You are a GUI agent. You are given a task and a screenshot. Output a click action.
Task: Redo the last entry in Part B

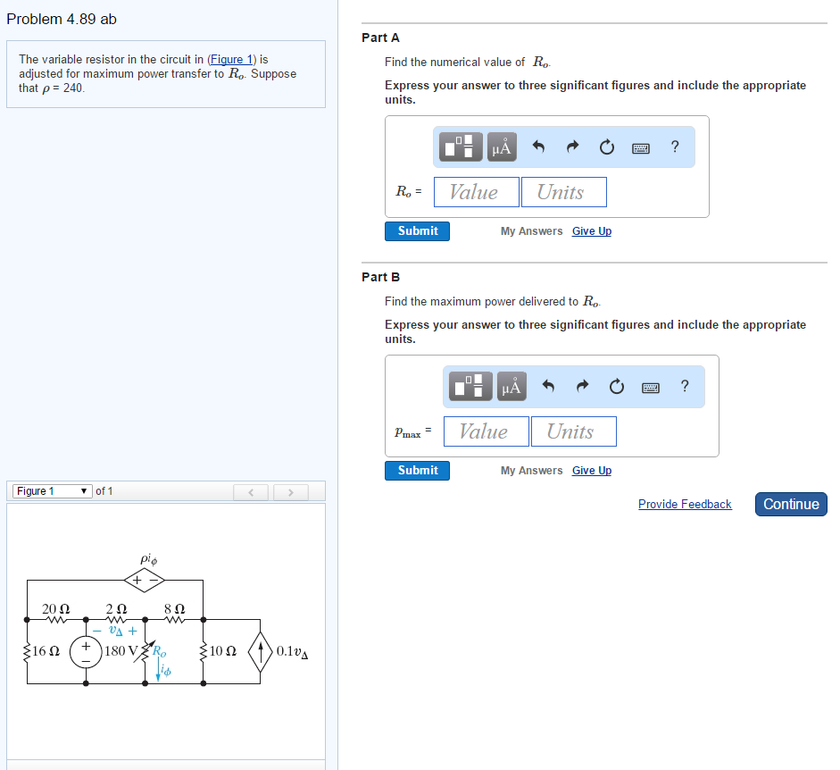click(581, 386)
